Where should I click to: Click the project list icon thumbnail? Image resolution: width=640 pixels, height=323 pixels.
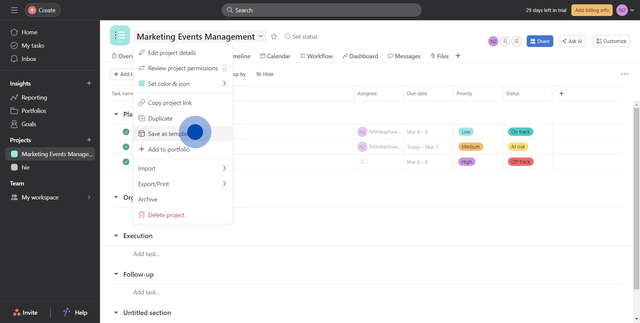pos(120,35)
